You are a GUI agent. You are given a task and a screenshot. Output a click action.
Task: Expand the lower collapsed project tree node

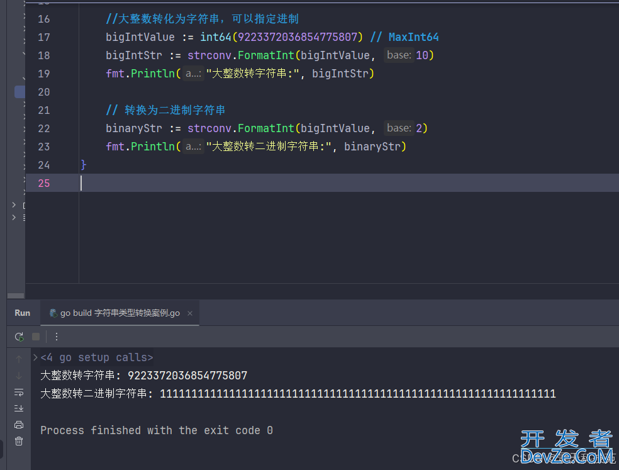tap(14, 217)
